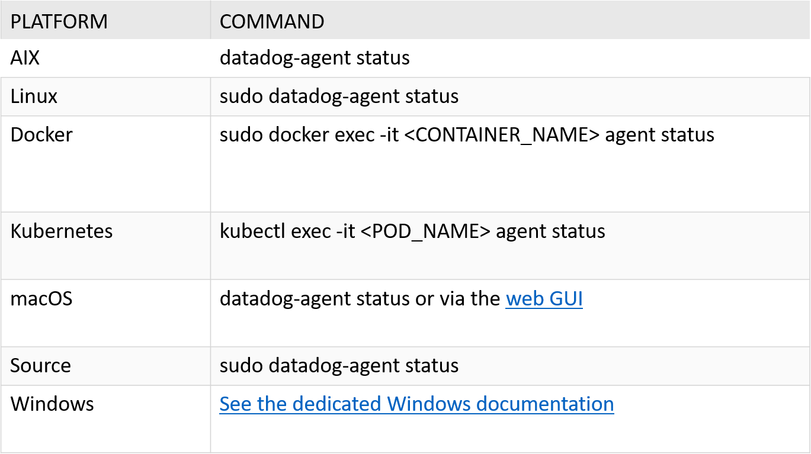Viewport: 811px width, 454px height.
Task: Open the web GUI link
Action: [x=544, y=299]
